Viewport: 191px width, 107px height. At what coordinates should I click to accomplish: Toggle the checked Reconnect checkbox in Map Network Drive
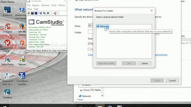click(x=89, y=43)
